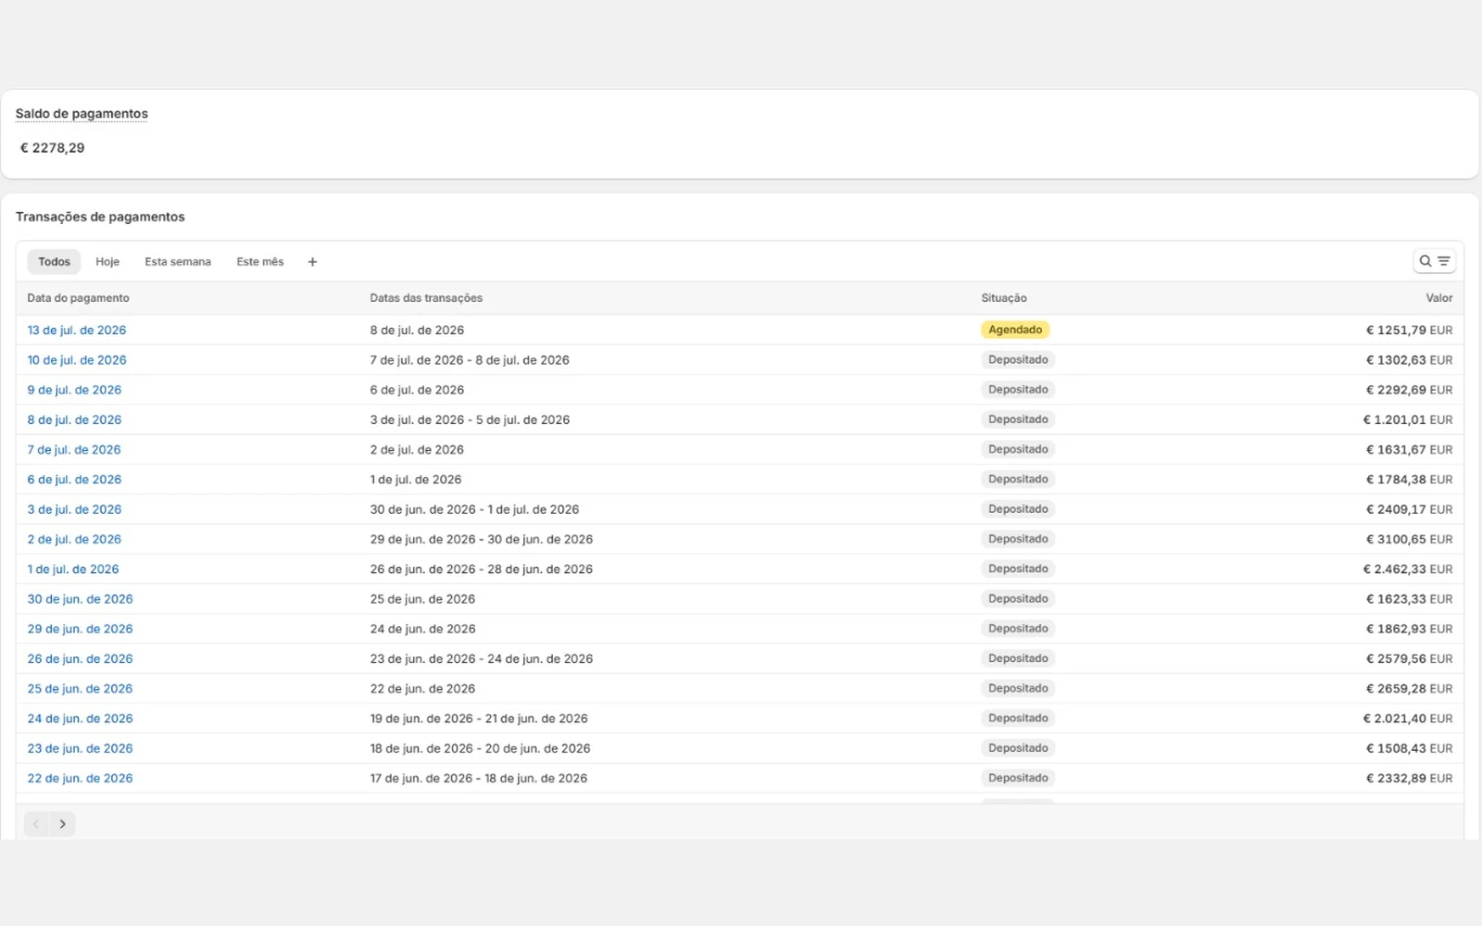Select the Todos tab
Viewport: 1482px width, 926px height.
point(54,262)
